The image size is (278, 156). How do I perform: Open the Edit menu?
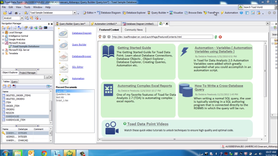[x=10, y=7]
